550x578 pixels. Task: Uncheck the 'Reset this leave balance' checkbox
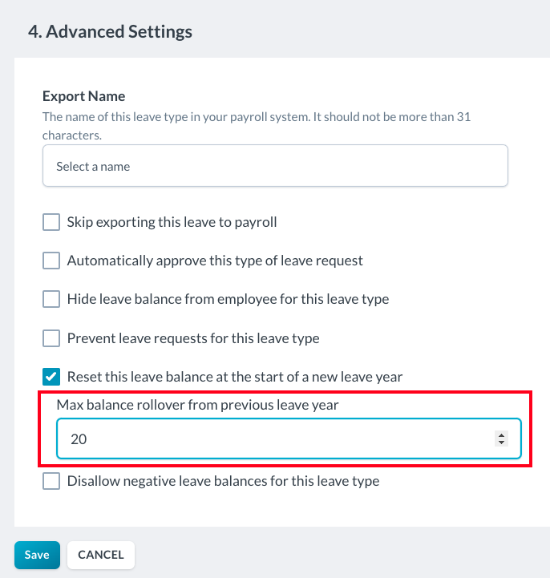pos(51,377)
